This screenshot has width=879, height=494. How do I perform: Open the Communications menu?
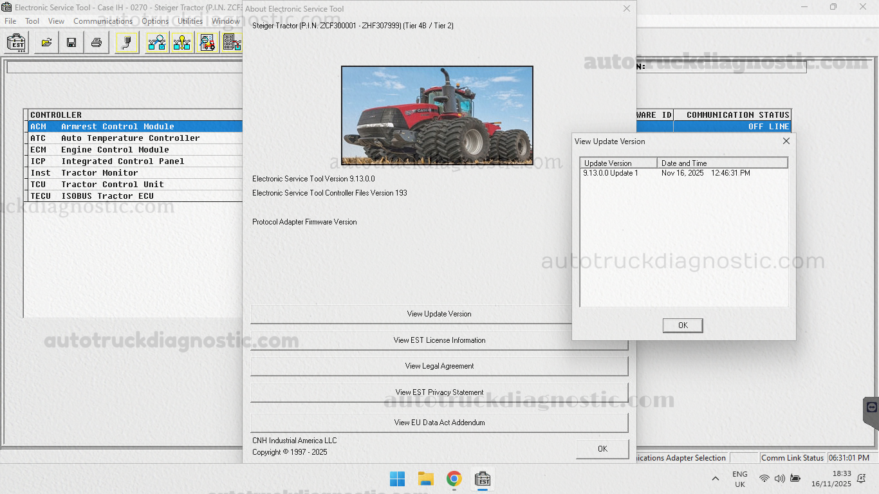pos(103,21)
